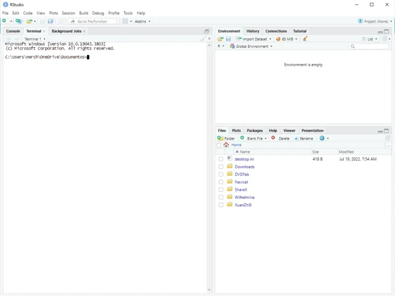395x296 pixels.
Task: Open the gear More options dropdown in Files
Action: 324,138
